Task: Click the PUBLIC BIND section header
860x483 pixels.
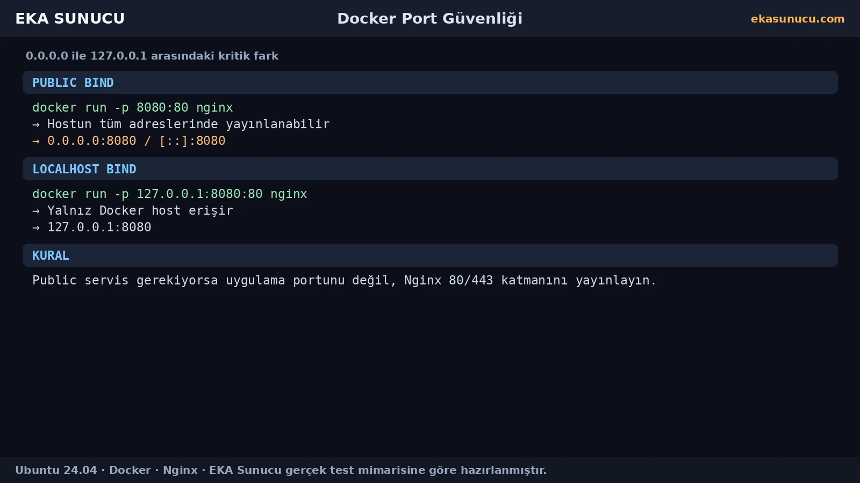Action: pyautogui.click(x=430, y=83)
